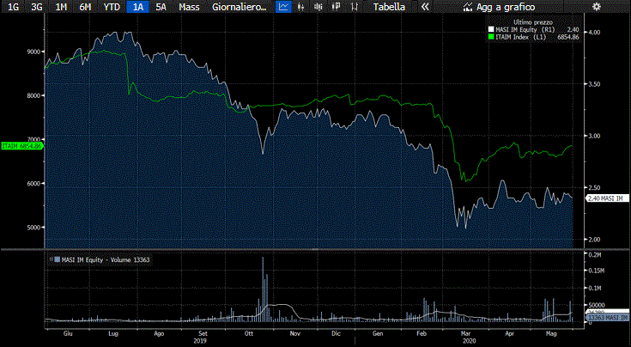Click 9000 on left axis
631x347 pixels.
click(x=33, y=52)
